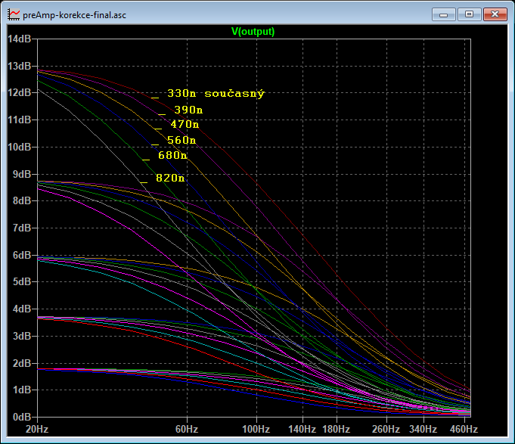Click the 180Hz horizontal axis label
Viewport: 515px width, 444px height.
click(x=337, y=429)
